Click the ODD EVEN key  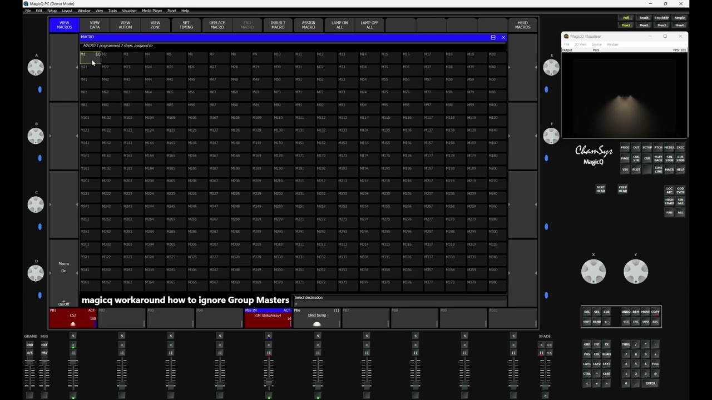pos(680,190)
